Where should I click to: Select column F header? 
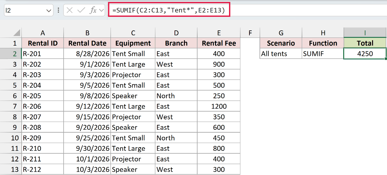click(x=250, y=33)
